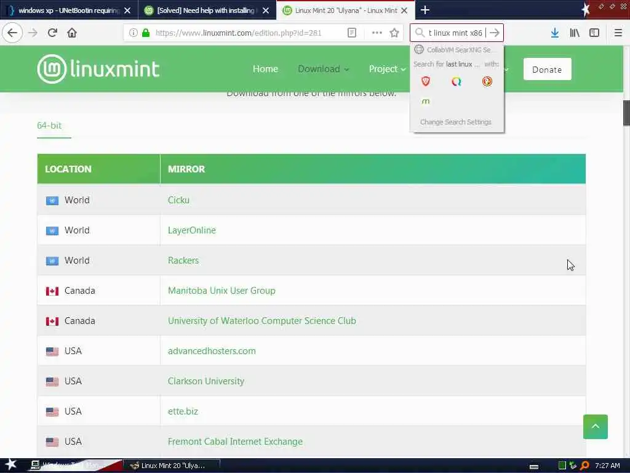Image resolution: width=630 pixels, height=473 pixels.
Task: Switch to Linux Mint 20 taskbar window button
Action: [x=172, y=466]
